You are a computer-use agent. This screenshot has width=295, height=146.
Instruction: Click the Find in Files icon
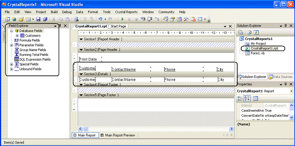76,19
